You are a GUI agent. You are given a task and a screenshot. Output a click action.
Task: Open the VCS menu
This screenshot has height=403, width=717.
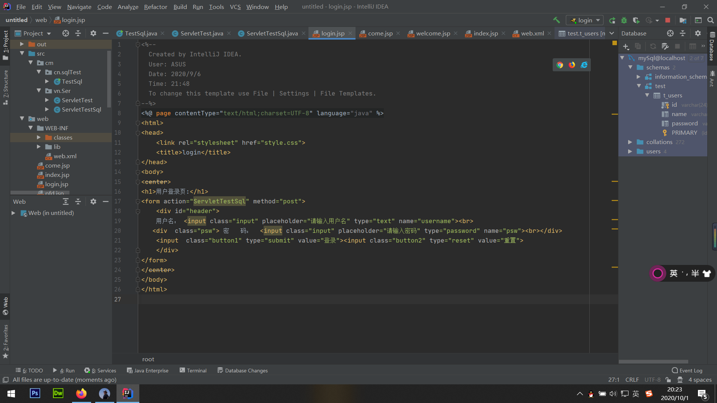(x=235, y=7)
